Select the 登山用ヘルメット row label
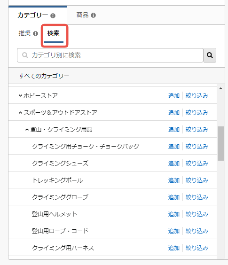228x265 pixels. pyautogui.click(x=55, y=214)
